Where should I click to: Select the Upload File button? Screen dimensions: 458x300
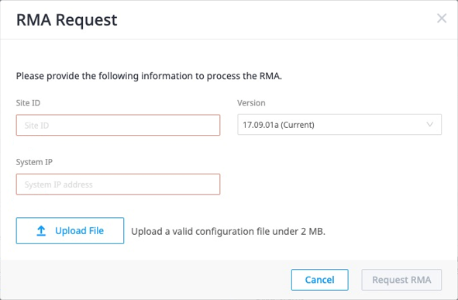70,231
